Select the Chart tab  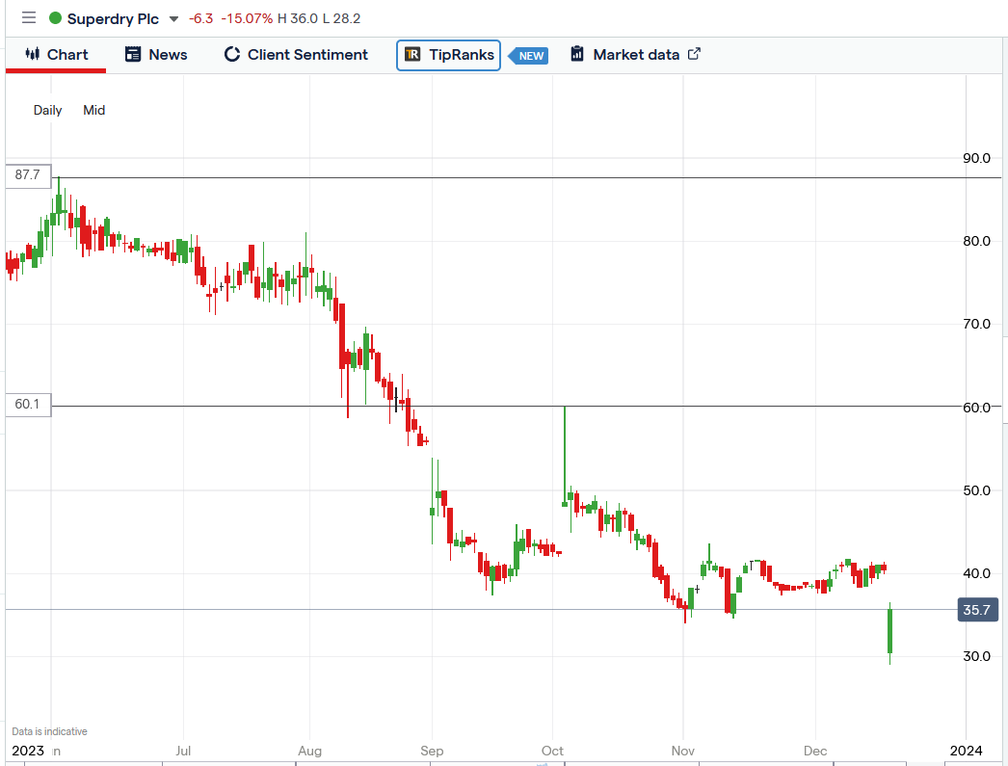(56, 55)
